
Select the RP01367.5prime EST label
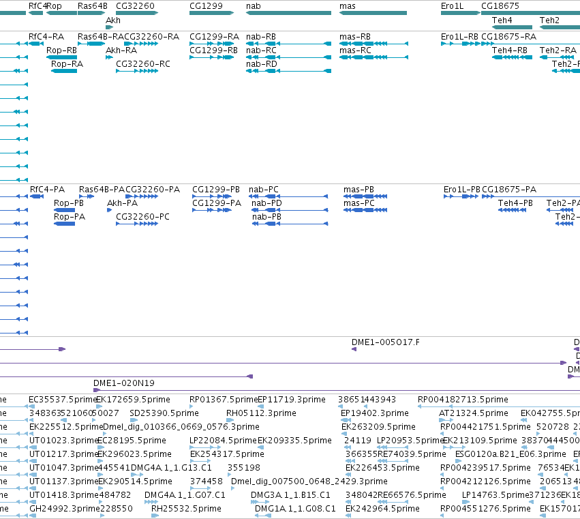(224, 400)
